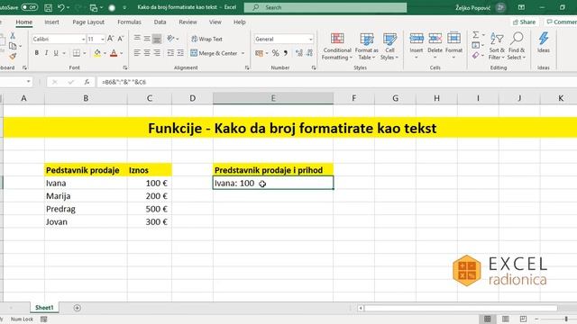The height and width of the screenshot is (324, 577).
Task: Toggle Bold formatting
Action: pyautogui.click(x=36, y=53)
